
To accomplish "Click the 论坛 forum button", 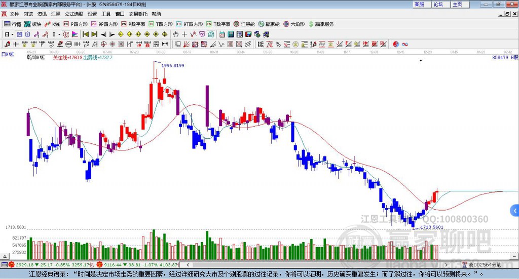I will coord(441,4).
